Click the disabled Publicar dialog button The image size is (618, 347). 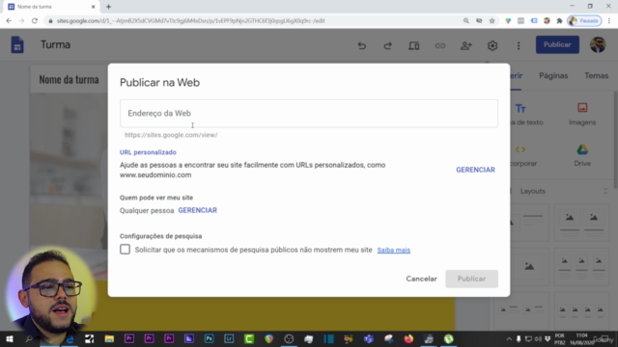pyautogui.click(x=471, y=279)
